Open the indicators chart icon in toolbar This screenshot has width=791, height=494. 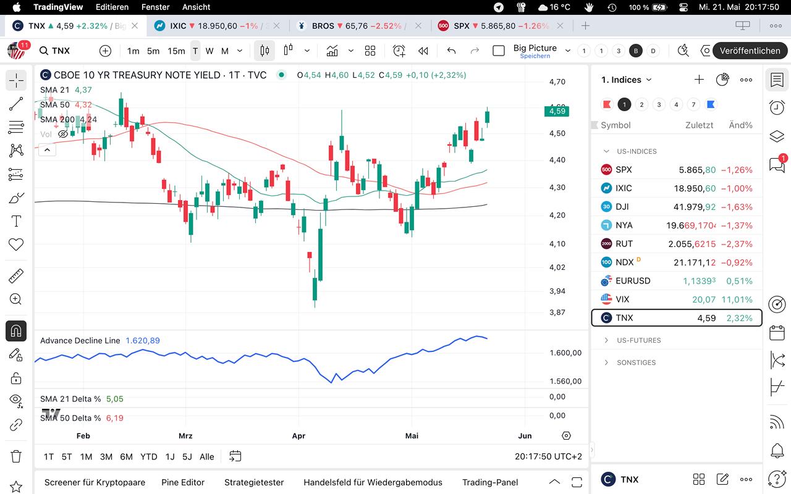(332, 51)
